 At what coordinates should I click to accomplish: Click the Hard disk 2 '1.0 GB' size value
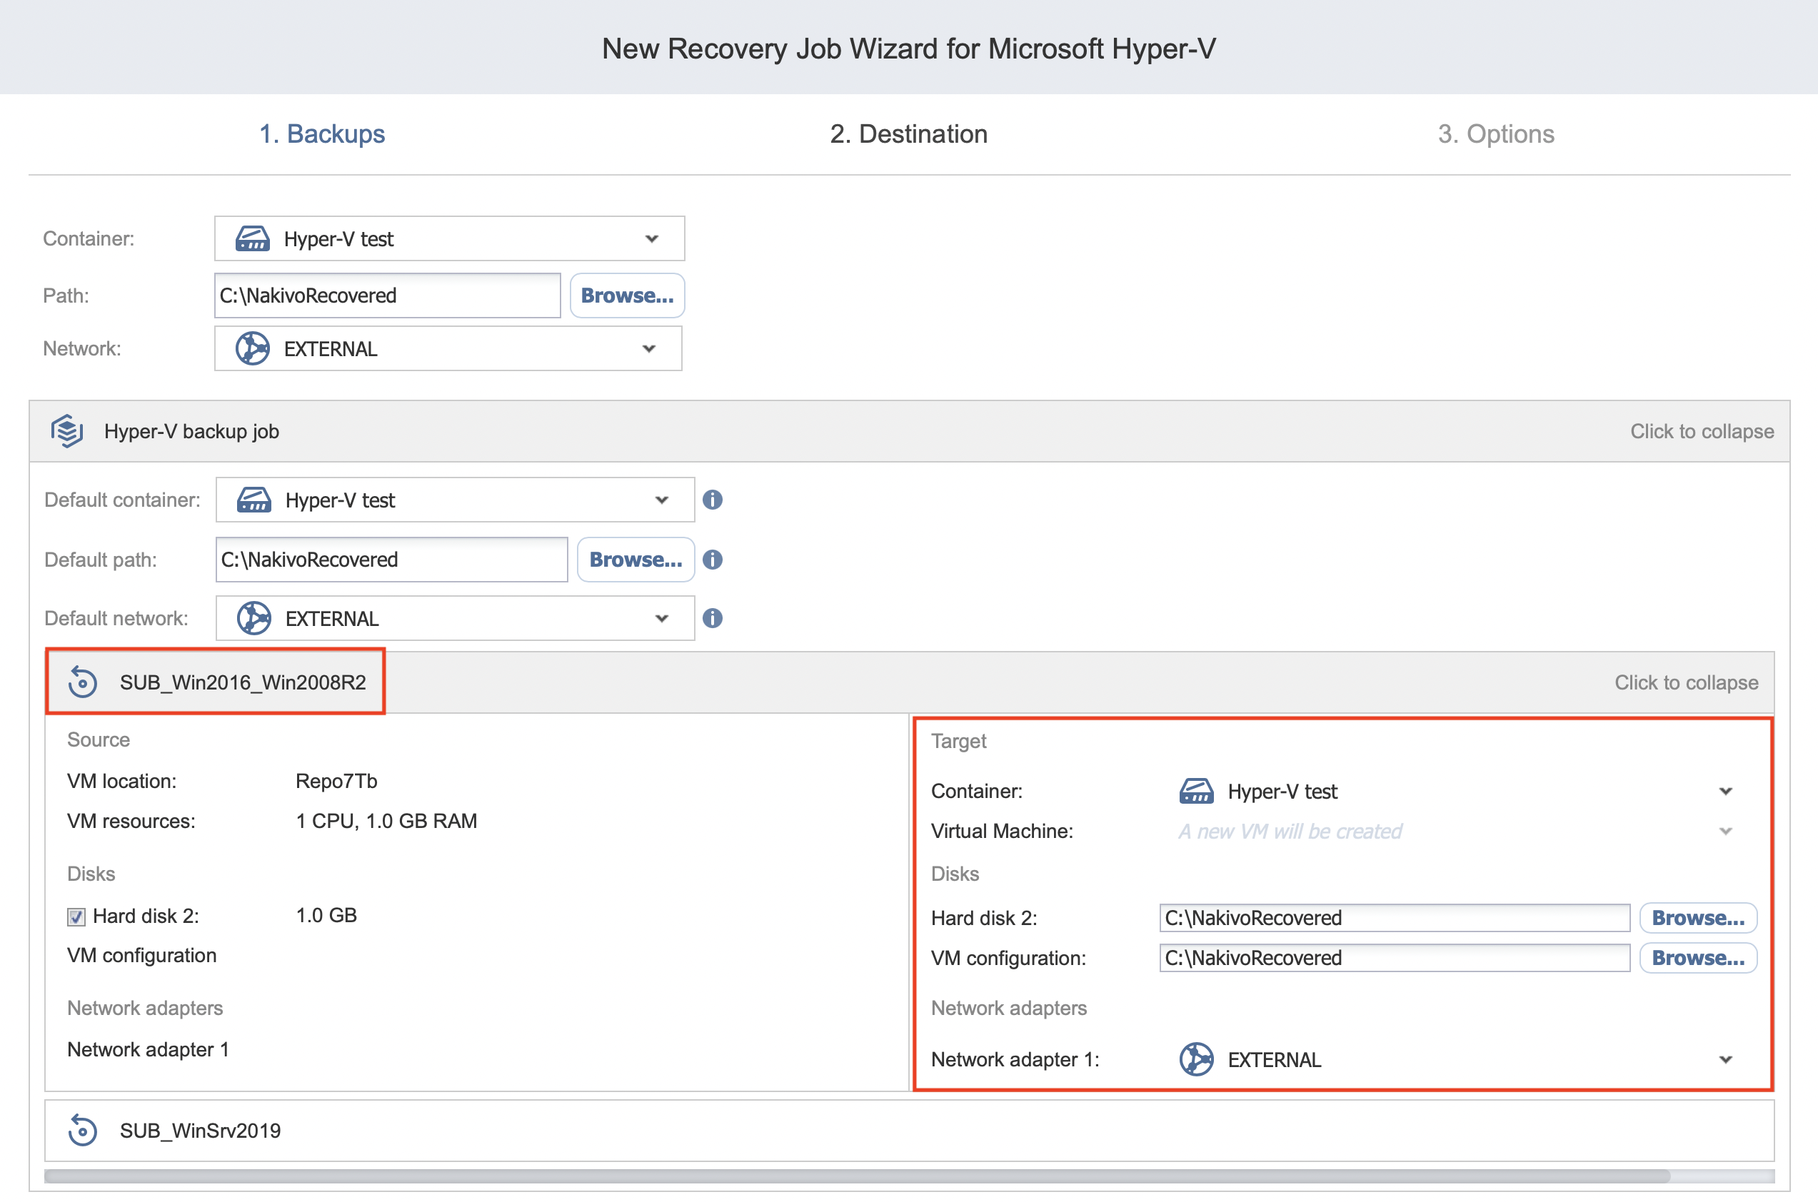pos(326,915)
